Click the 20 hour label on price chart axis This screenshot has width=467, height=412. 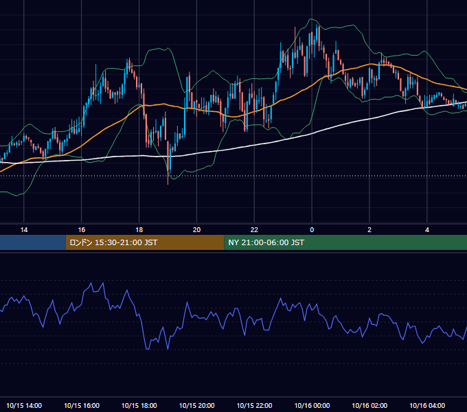pos(196,230)
